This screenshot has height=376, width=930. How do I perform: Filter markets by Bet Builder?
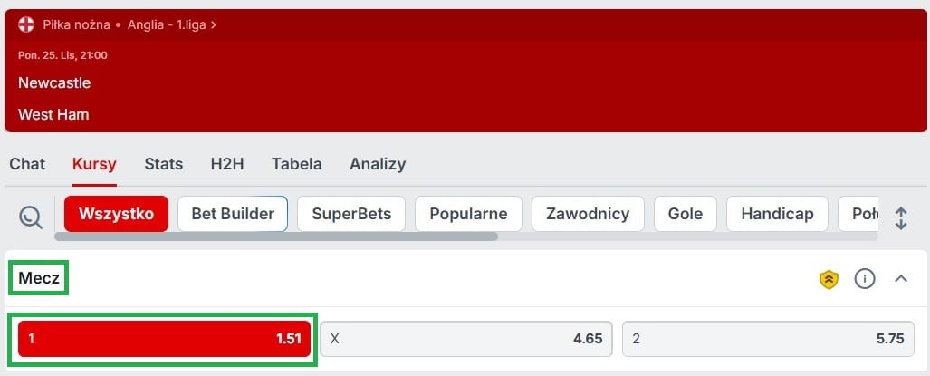pyautogui.click(x=233, y=214)
